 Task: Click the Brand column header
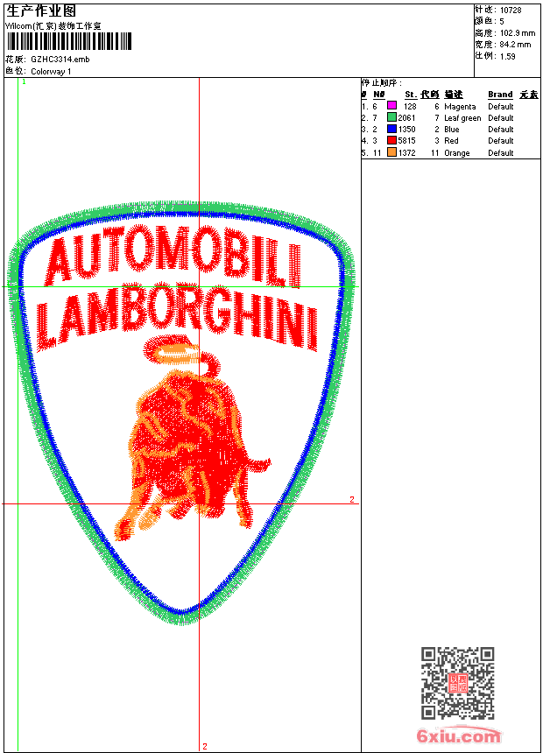500,95
